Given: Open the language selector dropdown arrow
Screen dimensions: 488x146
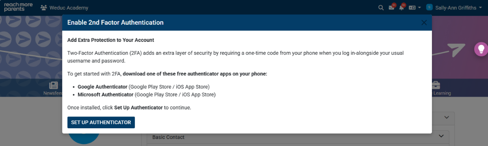Looking at the screenshot, I should pyautogui.click(x=420, y=7).
